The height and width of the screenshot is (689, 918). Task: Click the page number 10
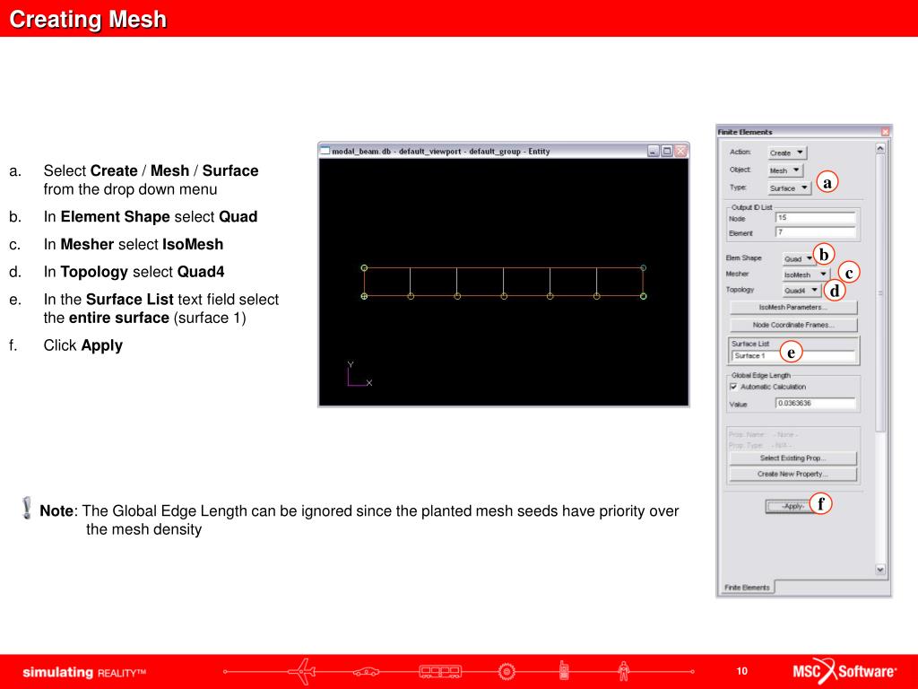pyautogui.click(x=741, y=671)
